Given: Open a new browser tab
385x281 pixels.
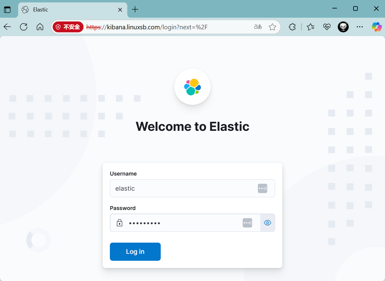Looking at the screenshot, I should [135, 9].
